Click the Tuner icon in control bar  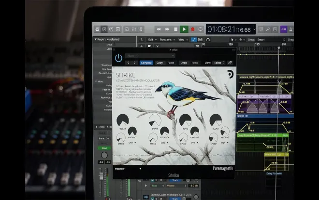[268, 29]
